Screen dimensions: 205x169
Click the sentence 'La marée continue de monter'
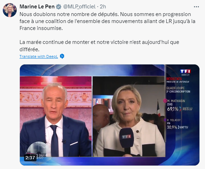pyautogui.click(x=99, y=46)
